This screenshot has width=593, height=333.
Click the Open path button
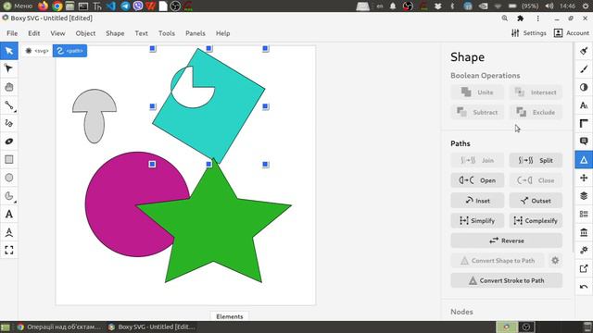click(x=477, y=180)
